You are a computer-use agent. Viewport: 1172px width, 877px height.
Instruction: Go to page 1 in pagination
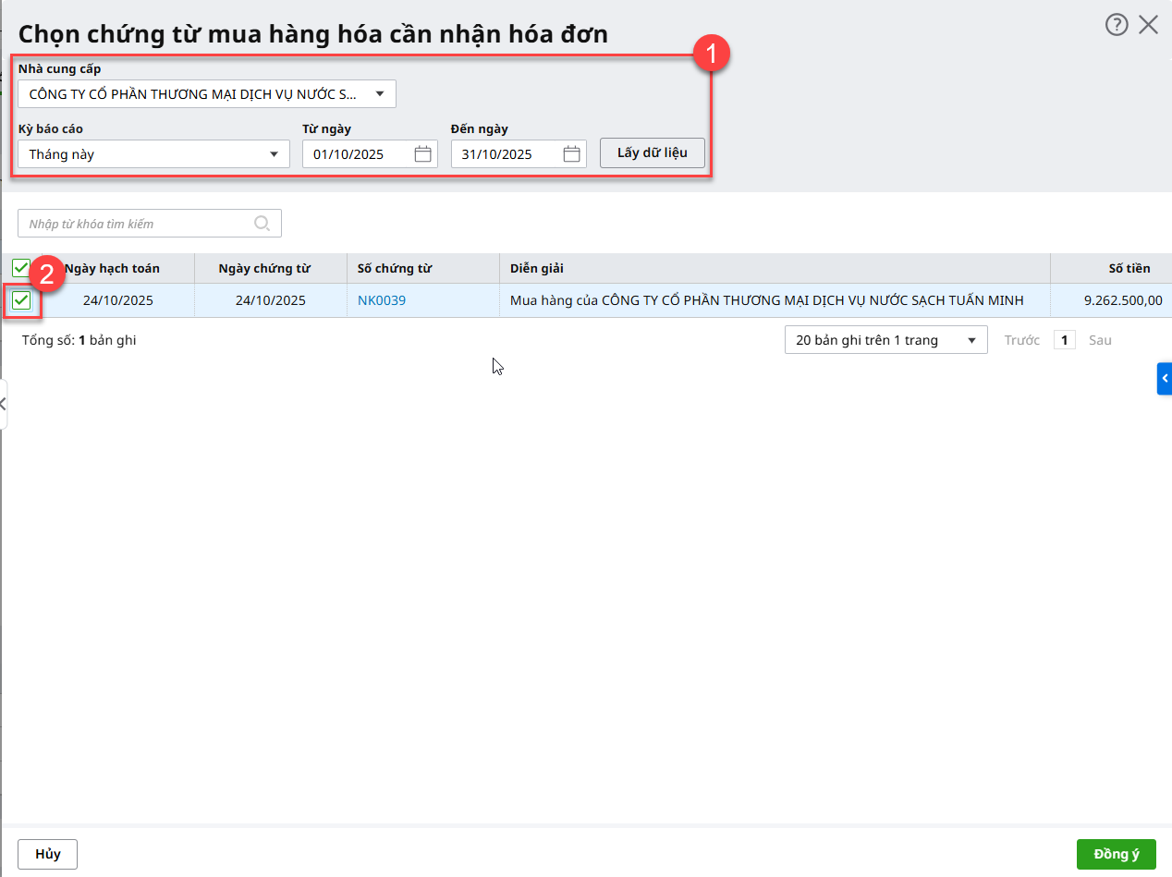pyautogui.click(x=1065, y=340)
